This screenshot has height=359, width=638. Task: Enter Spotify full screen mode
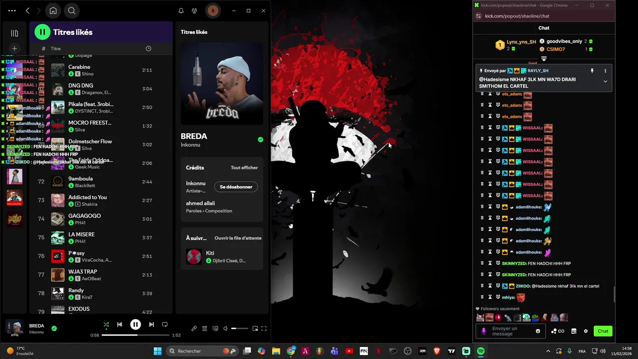(x=264, y=329)
